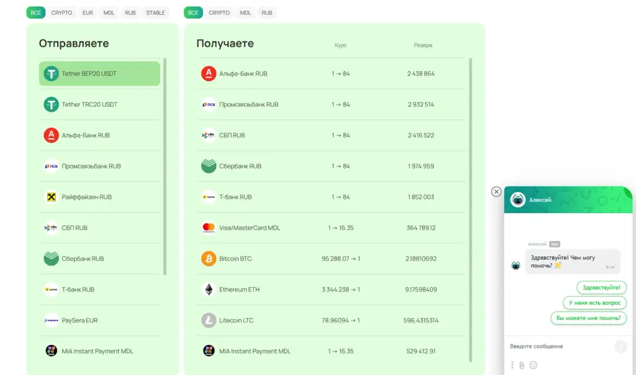
Task: Open the emoji picker in the chat
Action: 534,365
